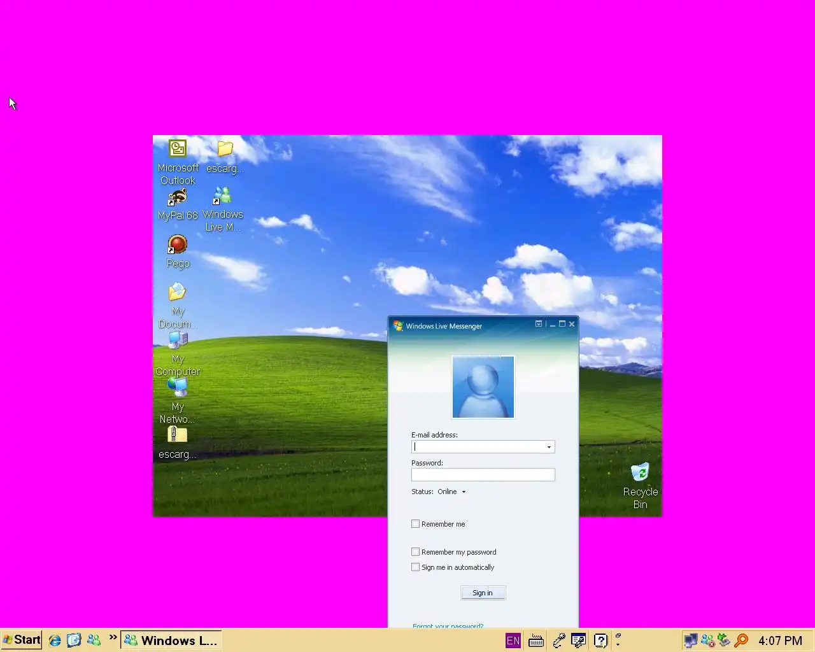The image size is (815, 652).
Task: Click the Password input field
Action: click(483, 475)
